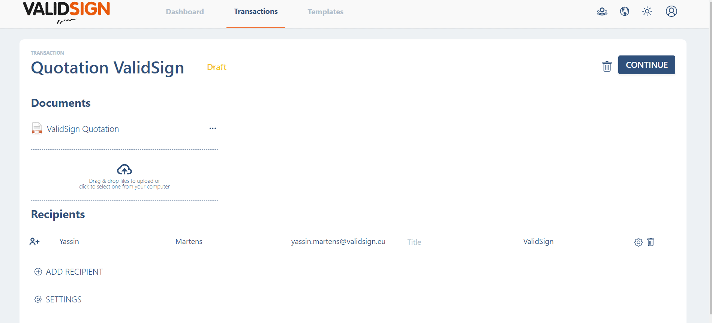Click the ValidSign logo
The width and height of the screenshot is (712, 323).
pyautogui.click(x=66, y=12)
